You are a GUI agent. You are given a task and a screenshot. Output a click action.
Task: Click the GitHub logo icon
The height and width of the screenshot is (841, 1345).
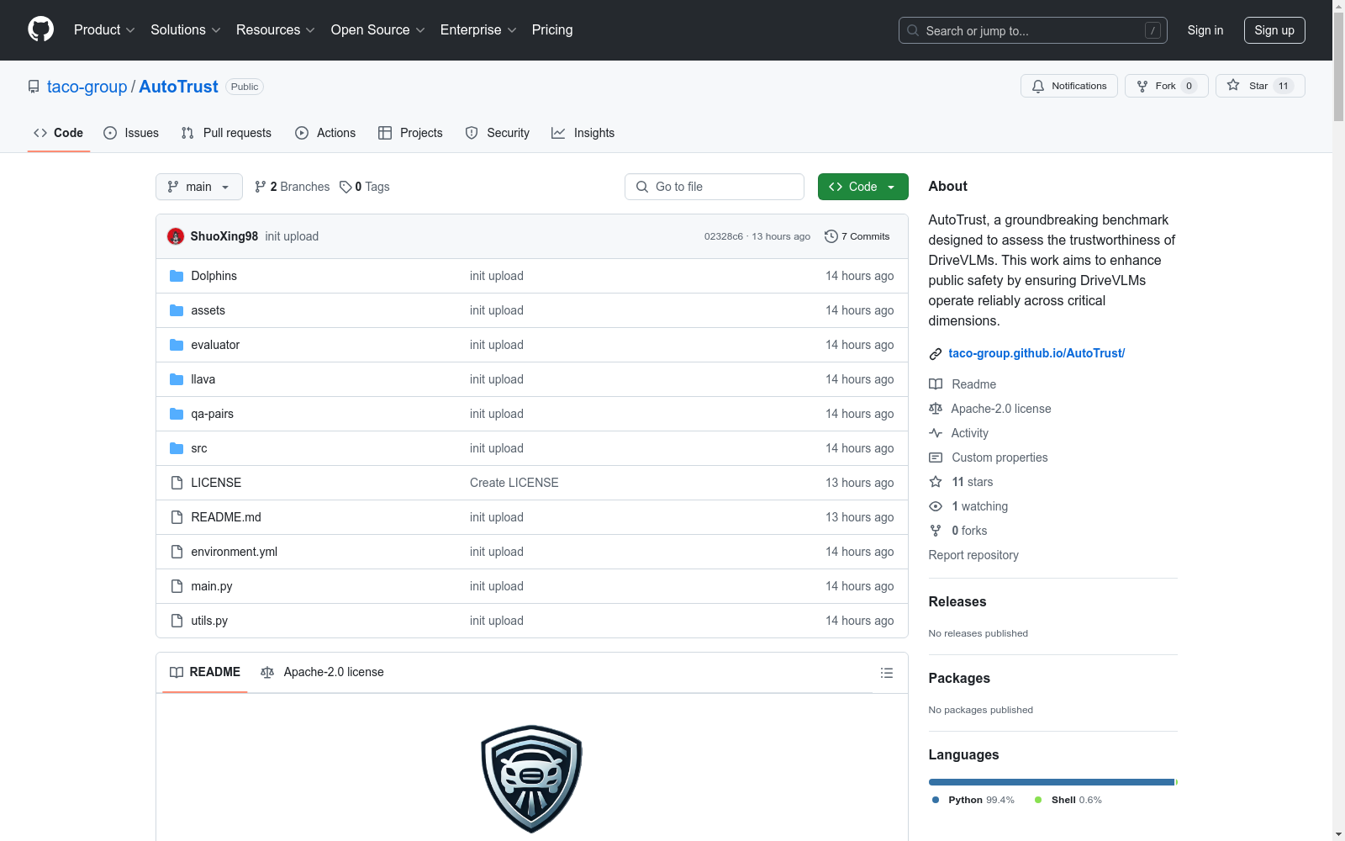[x=40, y=29]
